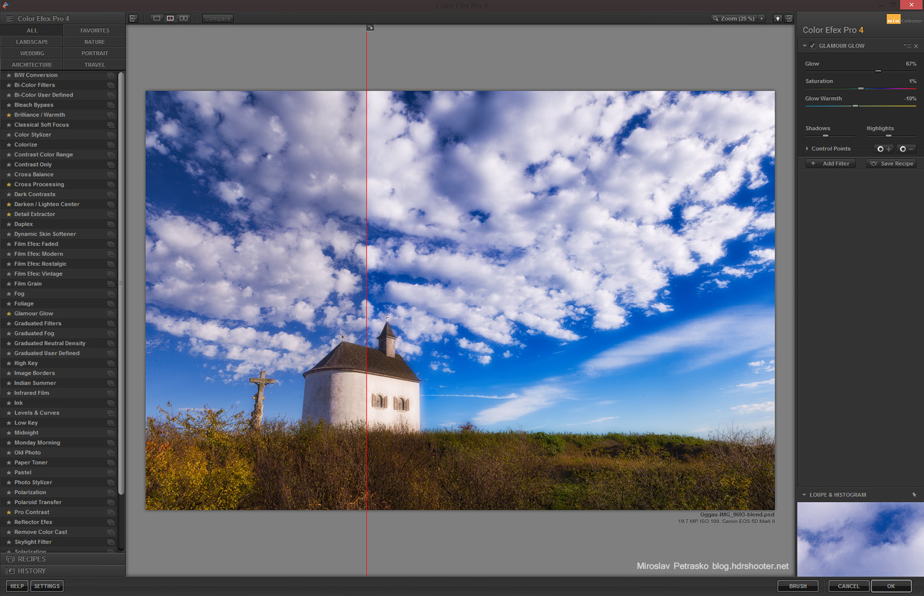Screen dimensions: 924x596
Task: Add a positive control point
Action: click(884, 149)
